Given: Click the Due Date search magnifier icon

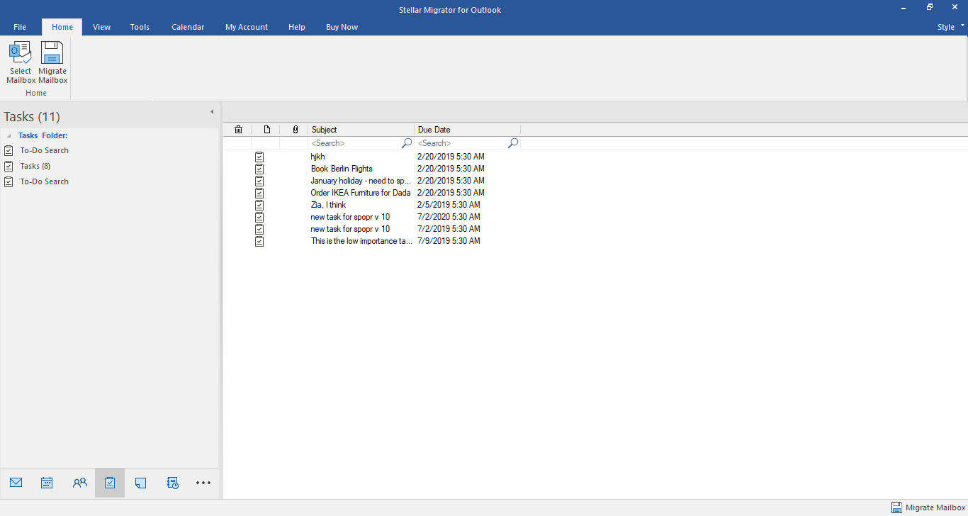Looking at the screenshot, I should [513, 143].
